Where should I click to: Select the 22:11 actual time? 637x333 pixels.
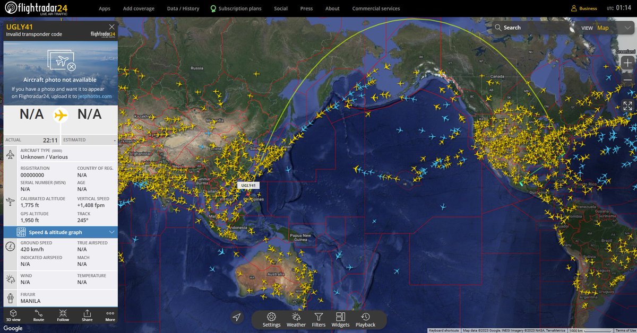pos(50,141)
